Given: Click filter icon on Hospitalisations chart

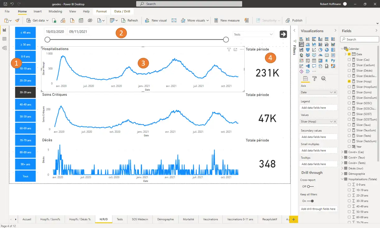Looking at the screenshot, I should pyautogui.click(x=229, y=49).
